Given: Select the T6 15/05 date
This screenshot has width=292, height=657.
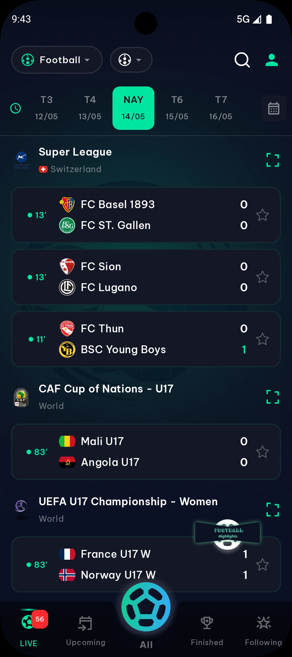Looking at the screenshot, I should (x=177, y=108).
